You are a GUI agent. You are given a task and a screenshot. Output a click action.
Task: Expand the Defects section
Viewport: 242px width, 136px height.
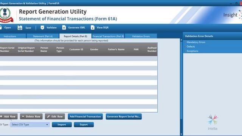(191, 46)
